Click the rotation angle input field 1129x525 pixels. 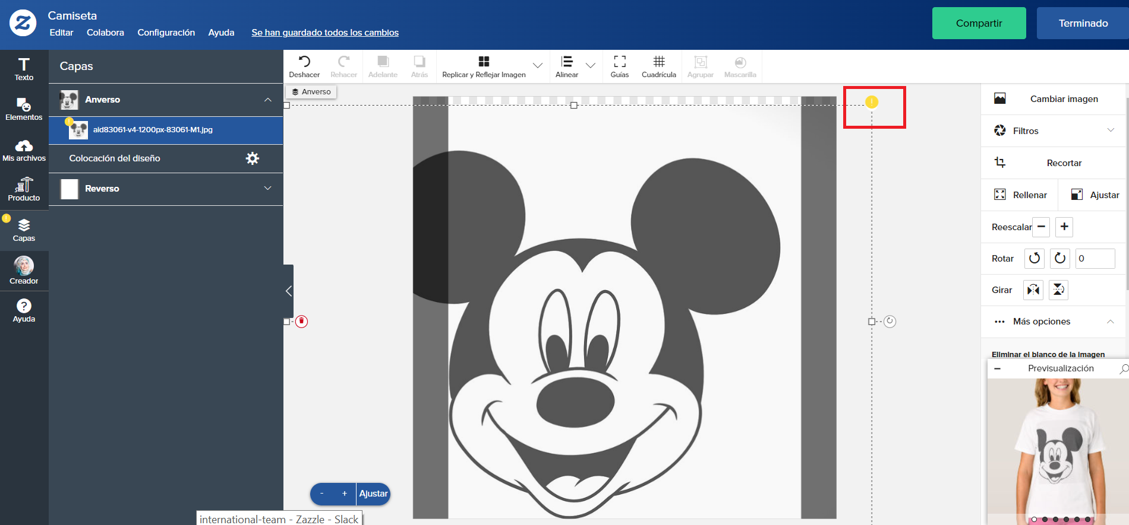click(x=1095, y=258)
